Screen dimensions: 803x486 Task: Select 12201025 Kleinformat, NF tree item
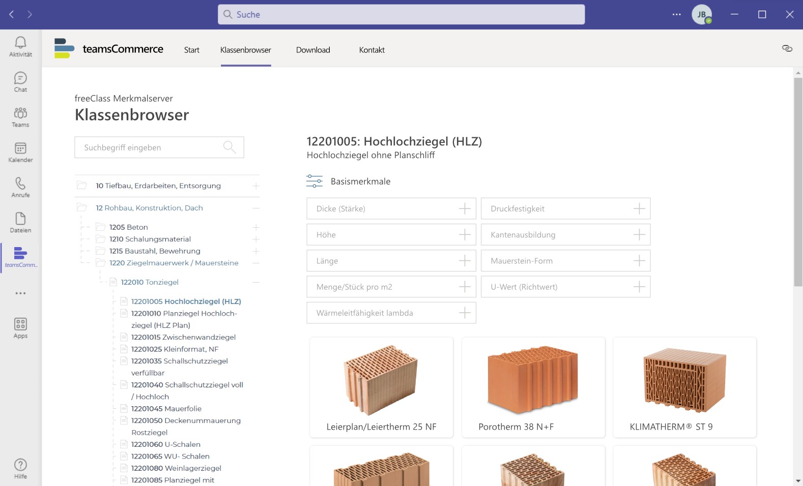(175, 349)
